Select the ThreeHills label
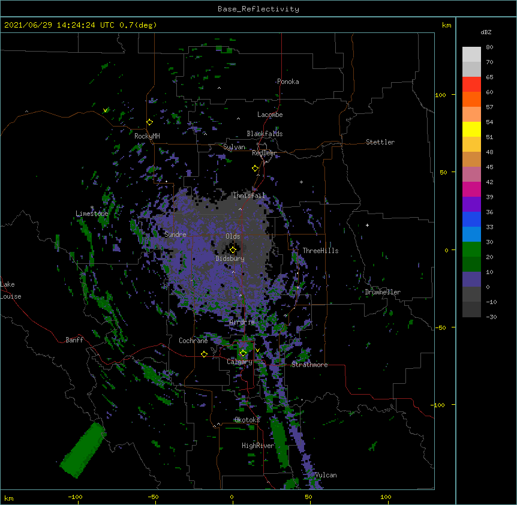 click(x=320, y=251)
